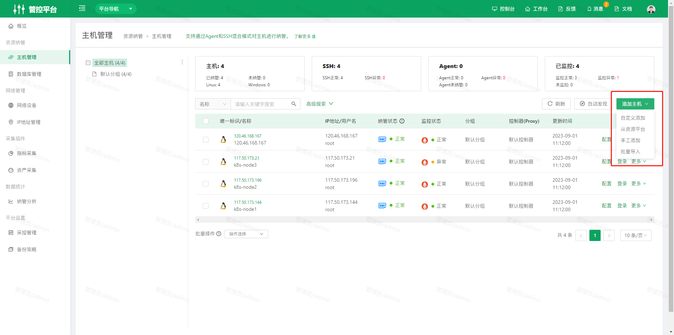
Task: Open 纳管分析 in the sidebar
Action: tap(35, 201)
